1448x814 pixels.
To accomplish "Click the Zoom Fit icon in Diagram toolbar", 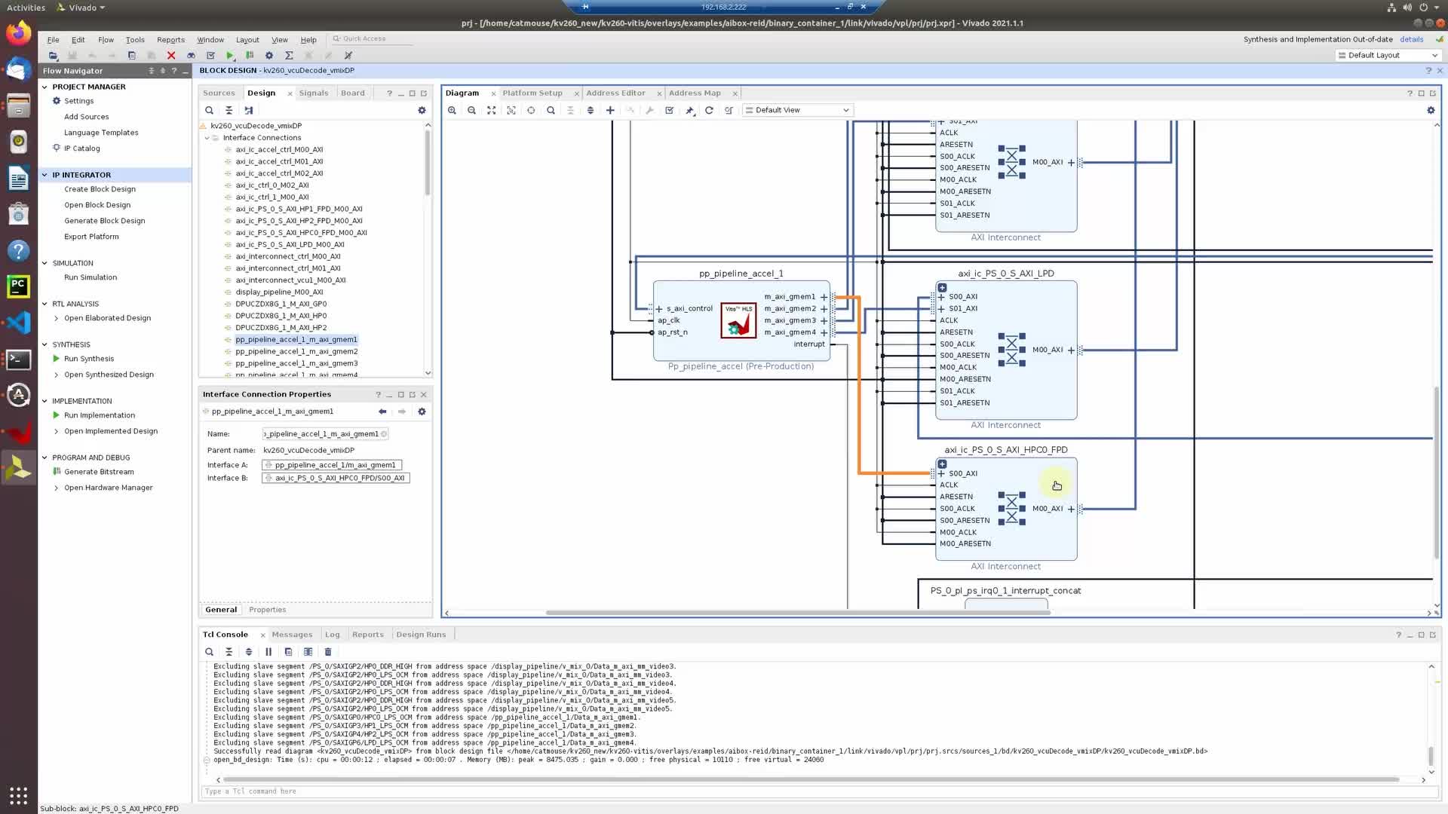I will 491,110.
